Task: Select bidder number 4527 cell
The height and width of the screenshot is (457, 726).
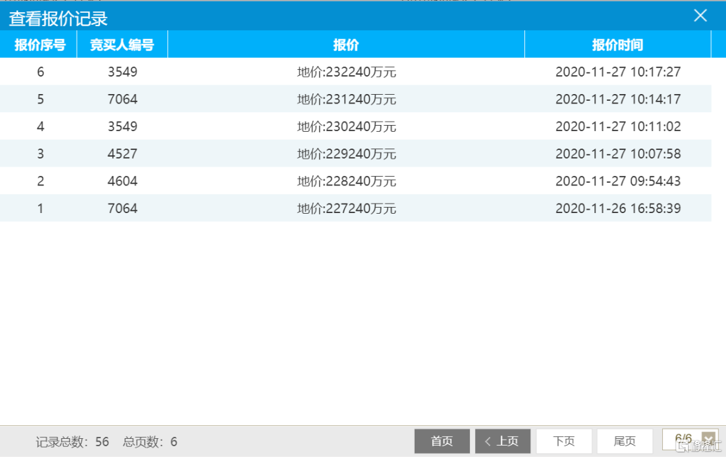Action: (122, 154)
